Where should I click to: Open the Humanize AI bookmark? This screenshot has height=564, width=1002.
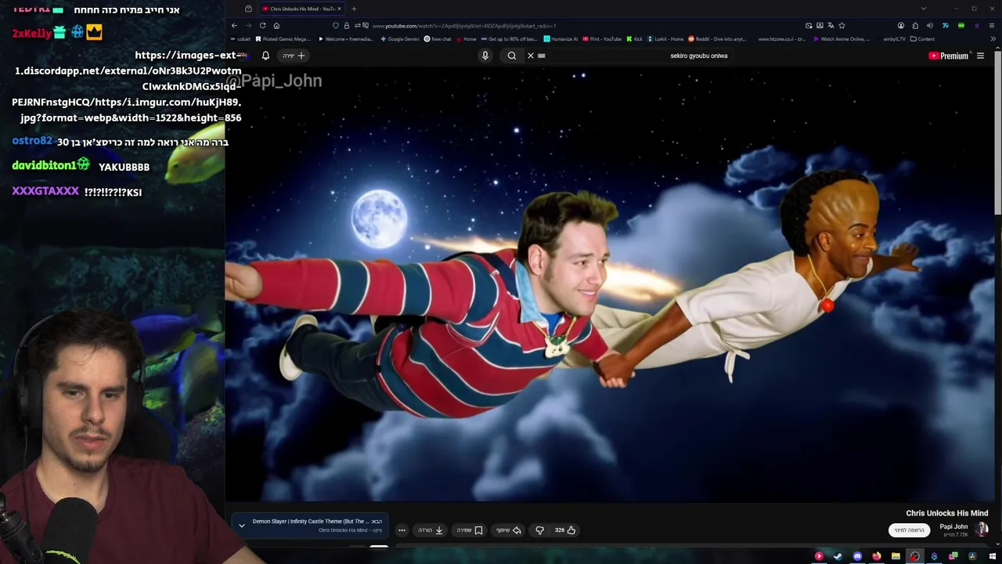560,39
